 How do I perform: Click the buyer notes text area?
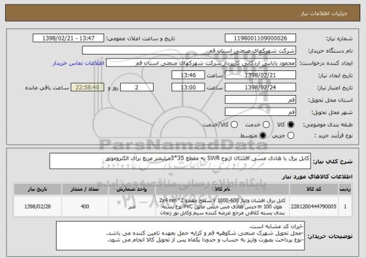click(x=180, y=236)
